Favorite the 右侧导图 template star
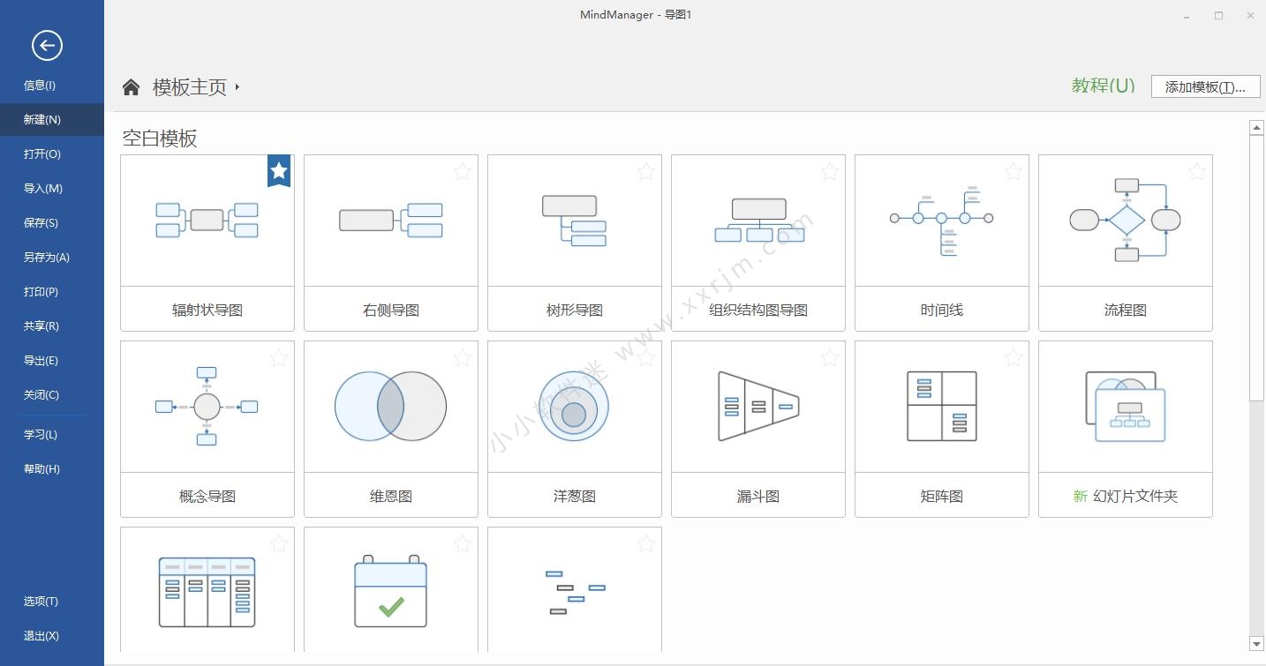The height and width of the screenshot is (666, 1266). [463, 171]
